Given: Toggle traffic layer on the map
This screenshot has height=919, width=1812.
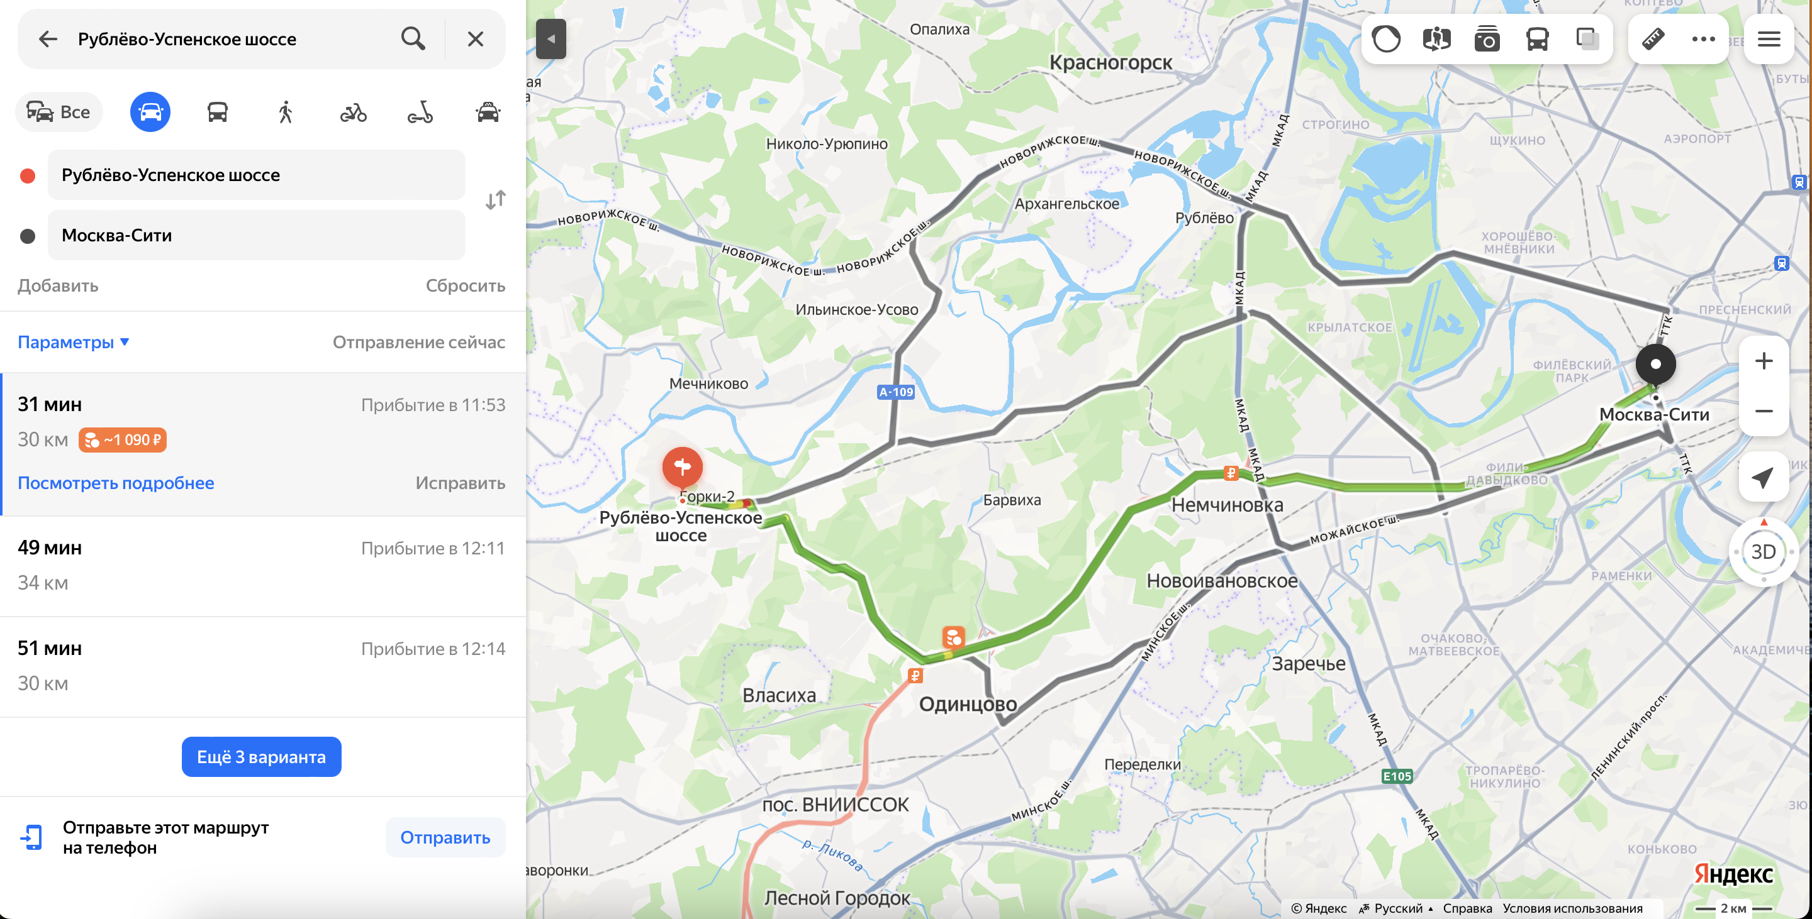Looking at the screenshot, I should 1385,38.
